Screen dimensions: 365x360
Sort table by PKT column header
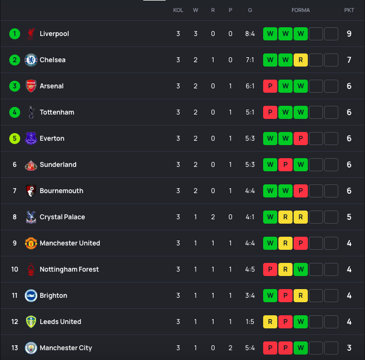349,10
